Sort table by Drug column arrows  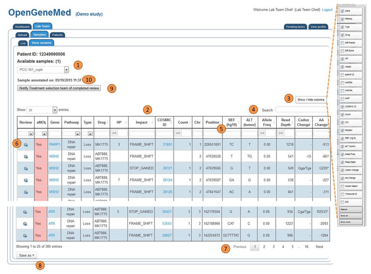pyautogui.click(x=107, y=122)
